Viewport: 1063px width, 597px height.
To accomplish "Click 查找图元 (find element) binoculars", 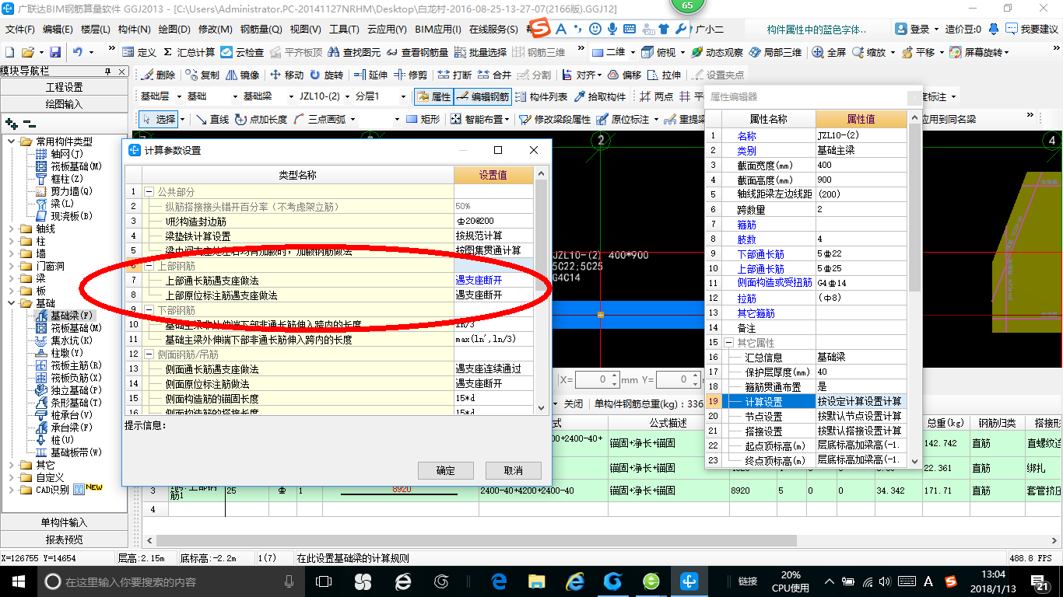I will [x=354, y=52].
